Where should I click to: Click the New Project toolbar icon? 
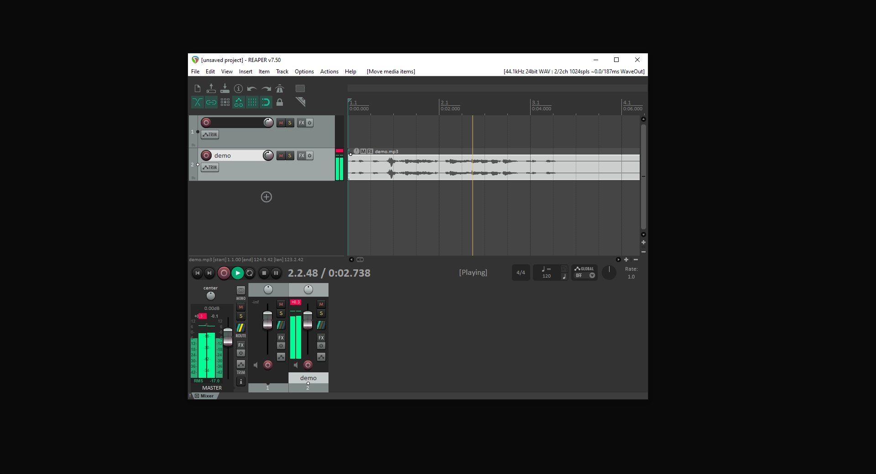(x=197, y=89)
